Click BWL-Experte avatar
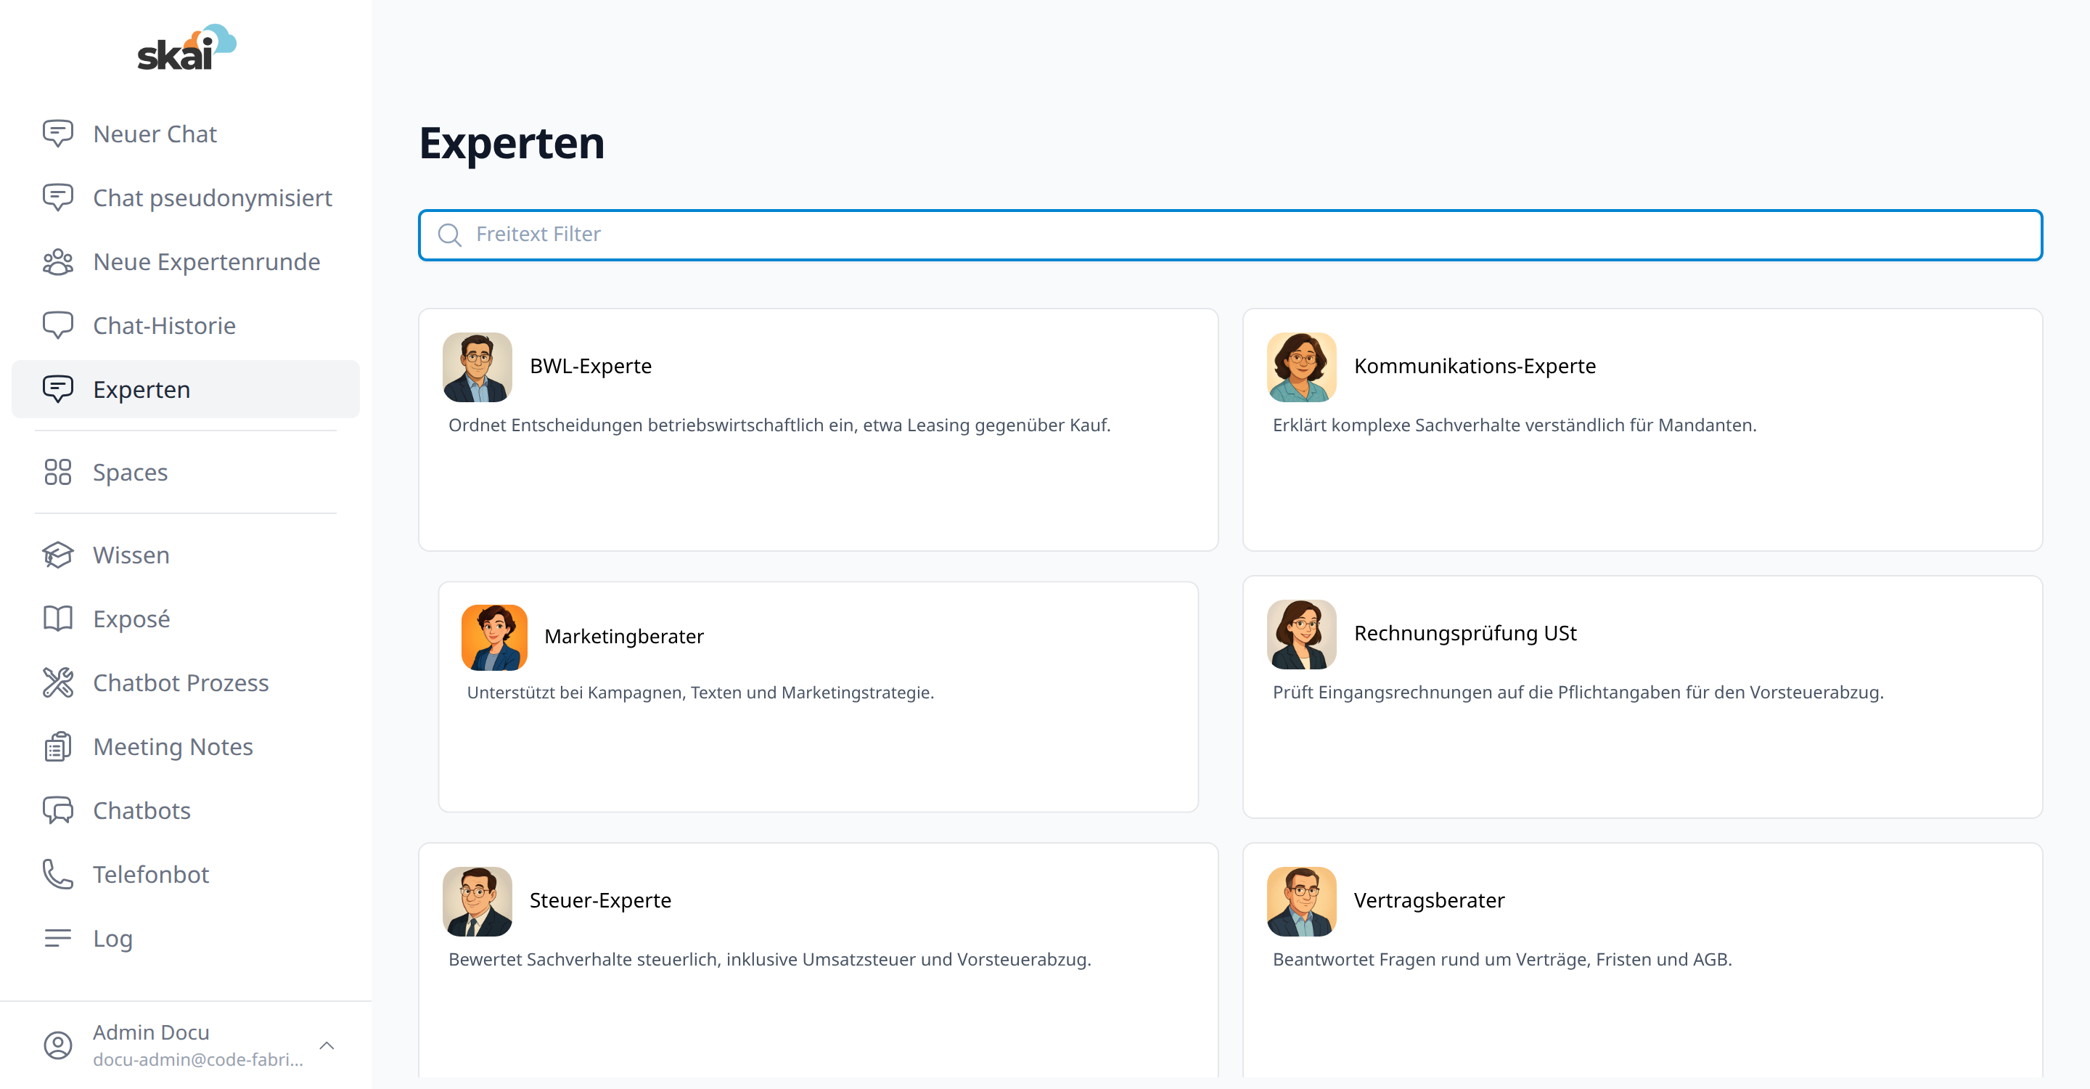 (477, 367)
